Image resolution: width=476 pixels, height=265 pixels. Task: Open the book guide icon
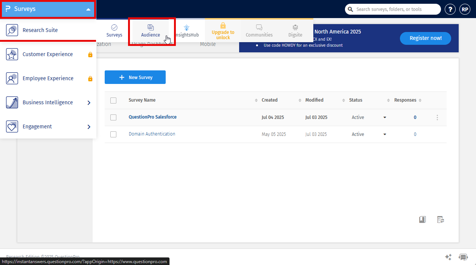click(x=423, y=219)
